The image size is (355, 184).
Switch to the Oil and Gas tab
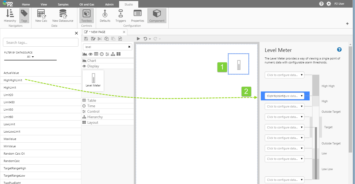[87, 4]
